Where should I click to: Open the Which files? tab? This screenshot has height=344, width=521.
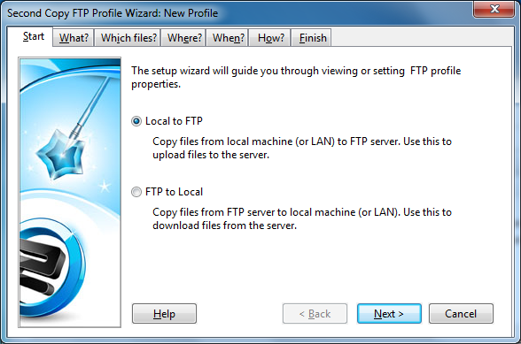point(128,38)
